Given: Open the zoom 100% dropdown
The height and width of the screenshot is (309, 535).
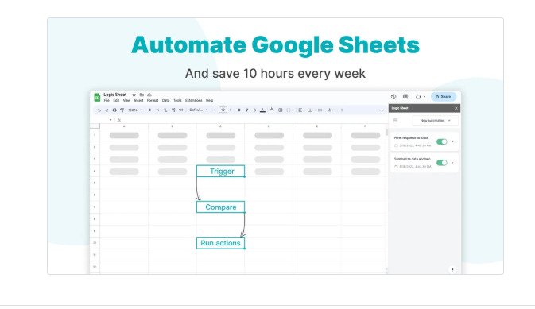Looking at the screenshot, I should coord(135,110).
